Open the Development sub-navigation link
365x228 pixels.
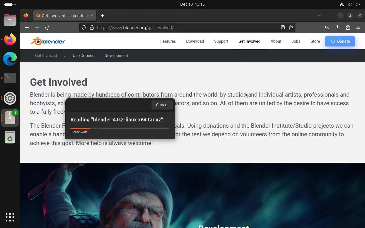click(116, 56)
